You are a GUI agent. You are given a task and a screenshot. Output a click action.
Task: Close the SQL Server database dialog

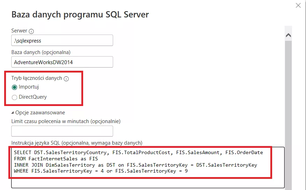298,5
